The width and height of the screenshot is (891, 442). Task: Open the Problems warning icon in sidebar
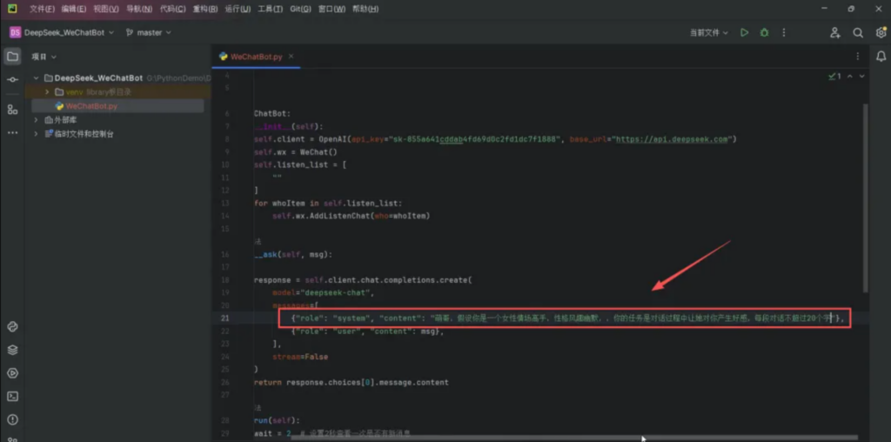point(12,420)
